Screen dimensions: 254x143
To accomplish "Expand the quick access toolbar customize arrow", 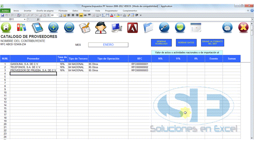I will (x=141, y=15).
